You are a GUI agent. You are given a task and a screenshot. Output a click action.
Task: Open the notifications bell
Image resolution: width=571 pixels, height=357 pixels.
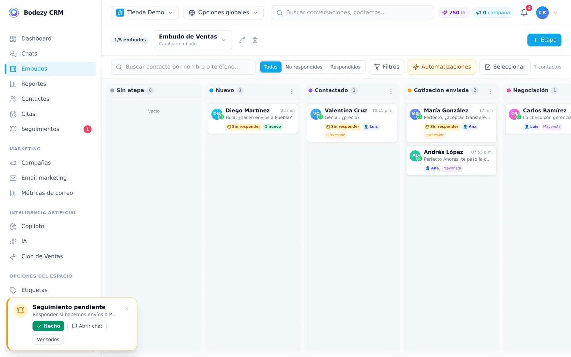(x=524, y=12)
